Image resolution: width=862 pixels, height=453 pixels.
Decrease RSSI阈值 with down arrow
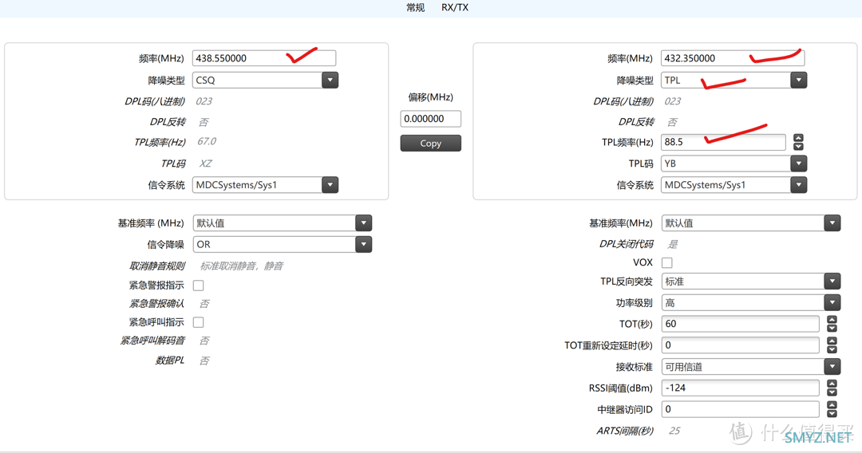[832, 392]
